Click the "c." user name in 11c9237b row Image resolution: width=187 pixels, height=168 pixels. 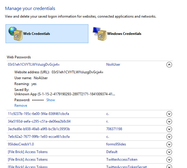click(x=107, y=114)
